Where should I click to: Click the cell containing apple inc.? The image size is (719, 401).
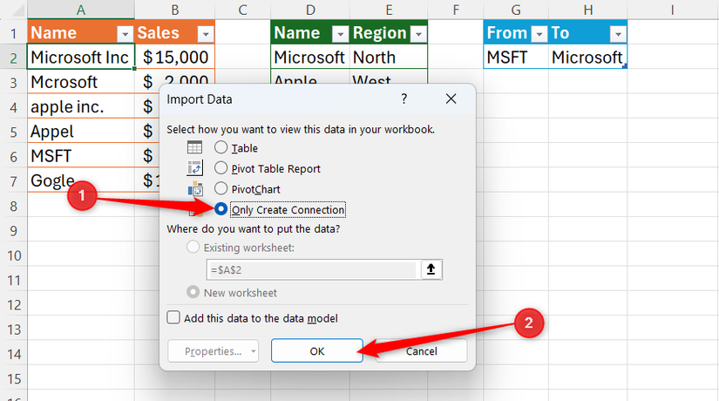(x=81, y=106)
